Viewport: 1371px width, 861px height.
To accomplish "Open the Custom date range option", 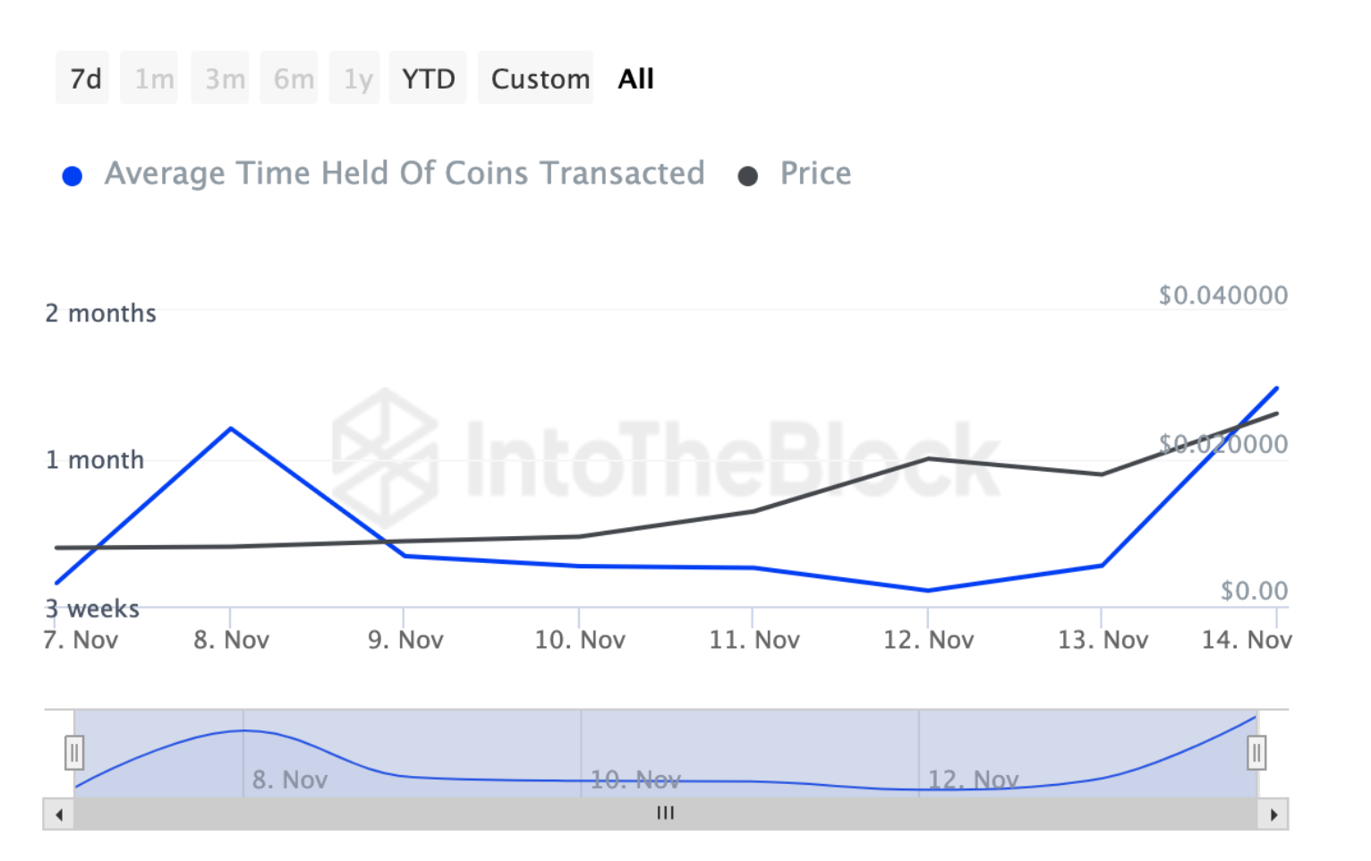I will tap(539, 79).
